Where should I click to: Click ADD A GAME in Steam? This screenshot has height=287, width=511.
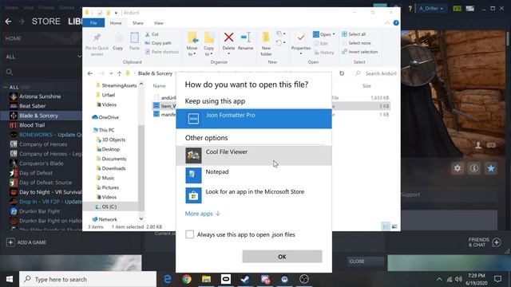pyautogui.click(x=26, y=242)
